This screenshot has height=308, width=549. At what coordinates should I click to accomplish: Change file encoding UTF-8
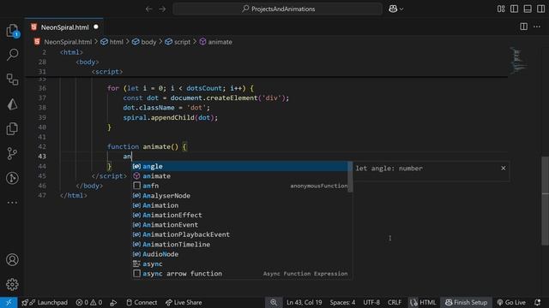[371, 302]
